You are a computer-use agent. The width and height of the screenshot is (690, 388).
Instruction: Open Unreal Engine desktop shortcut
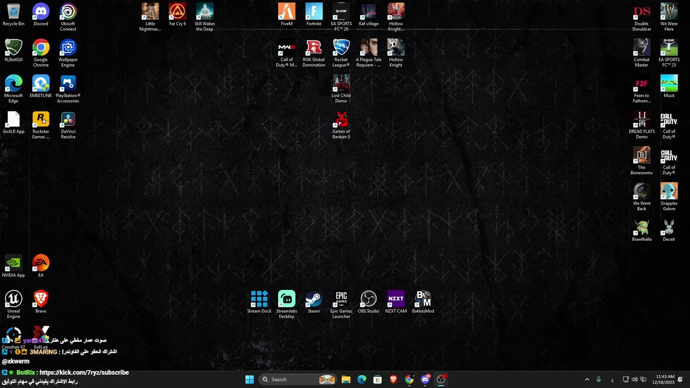pos(13,304)
